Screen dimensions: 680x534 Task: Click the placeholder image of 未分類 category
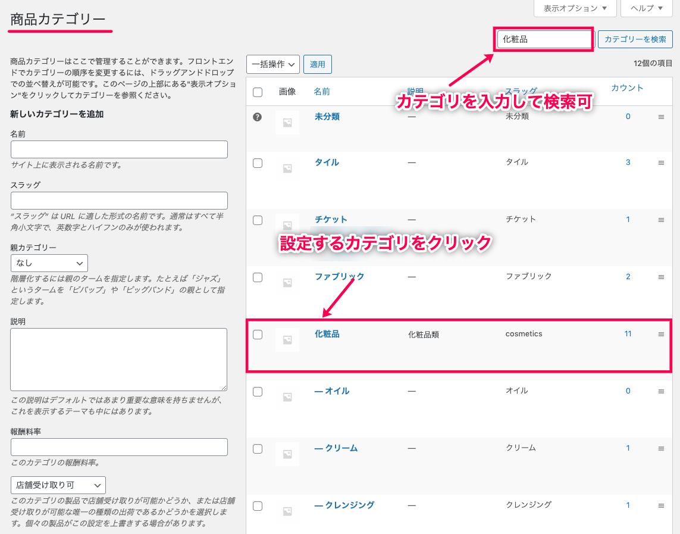[287, 123]
